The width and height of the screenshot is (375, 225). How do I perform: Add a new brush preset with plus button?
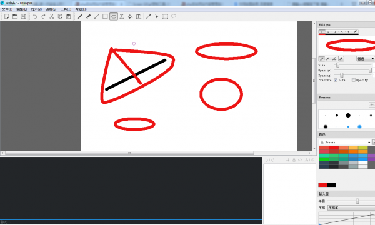(x=372, y=105)
